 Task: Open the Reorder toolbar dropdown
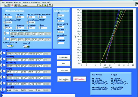[50, 5]
